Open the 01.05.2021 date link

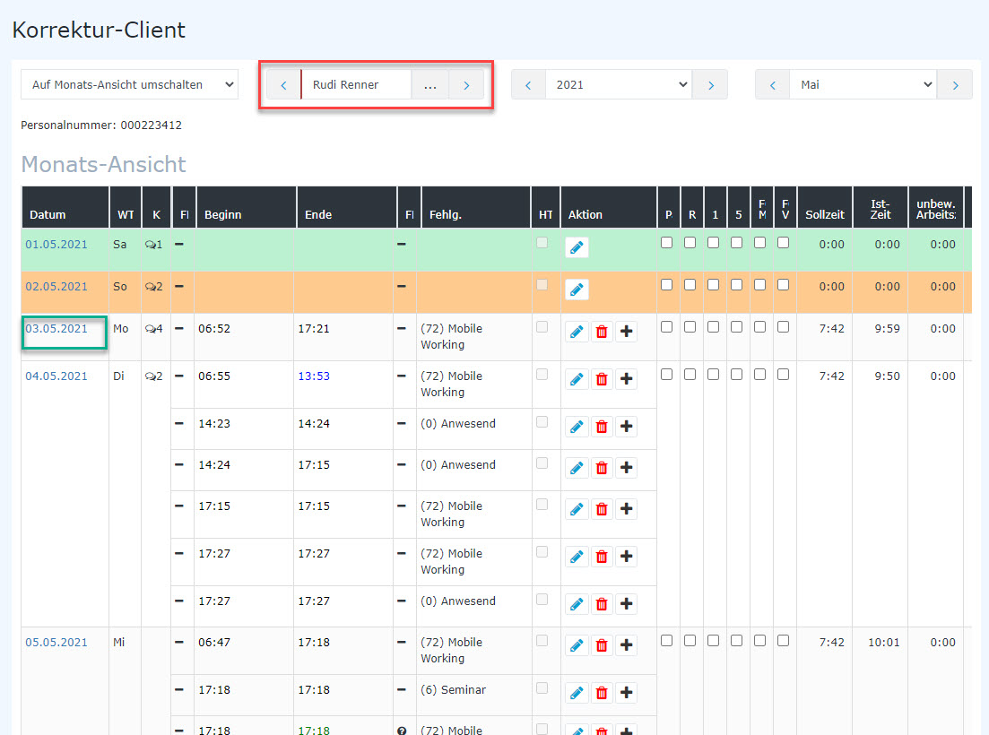pos(56,245)
